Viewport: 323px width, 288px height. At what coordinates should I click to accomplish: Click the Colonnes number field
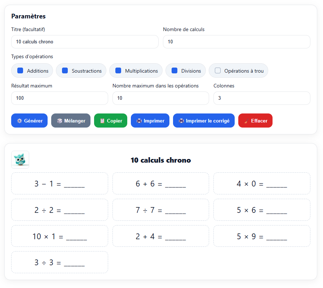click(262, 98)
